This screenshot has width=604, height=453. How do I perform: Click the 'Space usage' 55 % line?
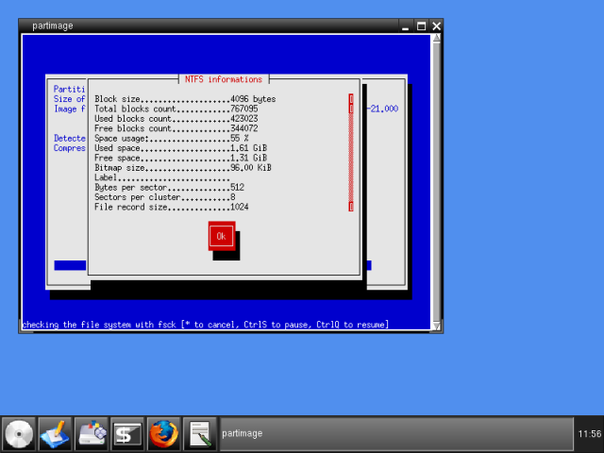tap(172, 139)
